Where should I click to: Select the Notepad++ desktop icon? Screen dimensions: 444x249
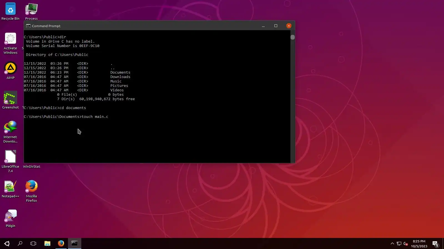click(x=11, y=189)
